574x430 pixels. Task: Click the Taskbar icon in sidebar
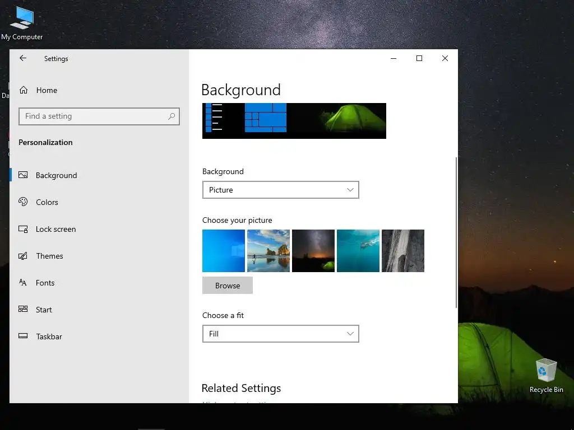coord(23,336)
